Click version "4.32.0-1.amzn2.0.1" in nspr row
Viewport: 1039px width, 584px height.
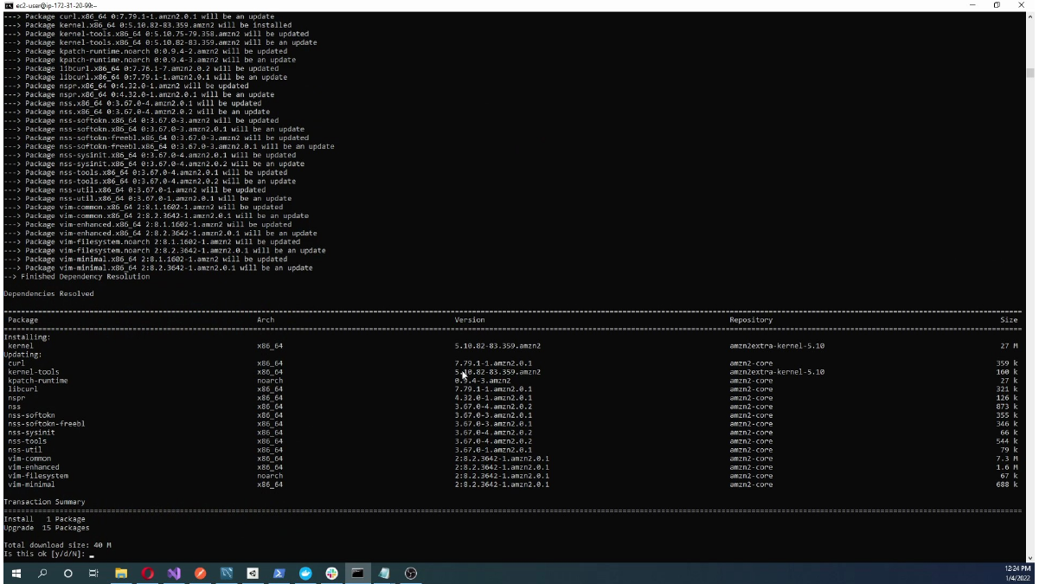(493, 397)
